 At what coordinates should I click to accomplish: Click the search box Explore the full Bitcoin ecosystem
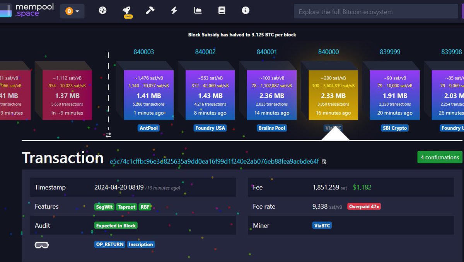pos(376,12)
